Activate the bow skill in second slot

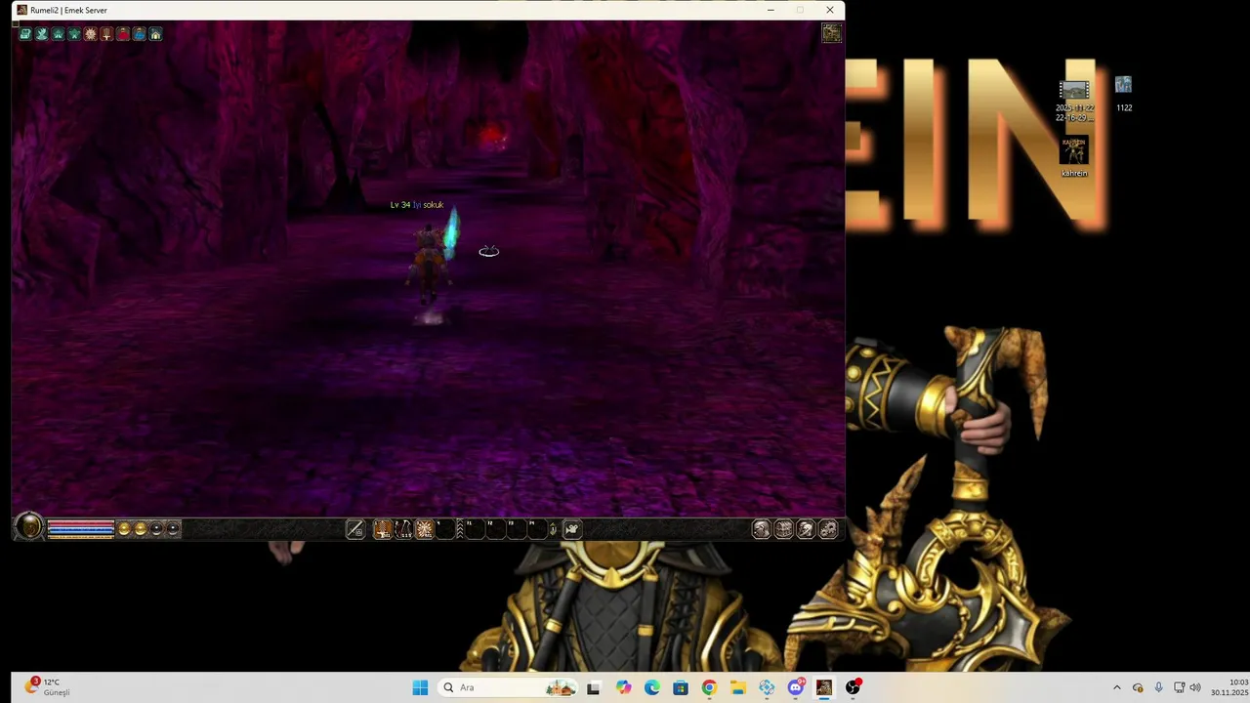coord(403,529)
